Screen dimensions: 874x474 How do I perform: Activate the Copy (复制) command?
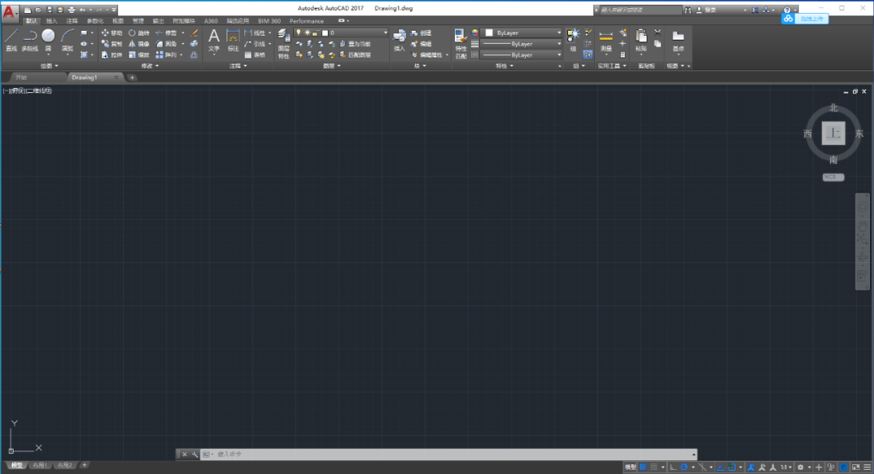(112, 44)
